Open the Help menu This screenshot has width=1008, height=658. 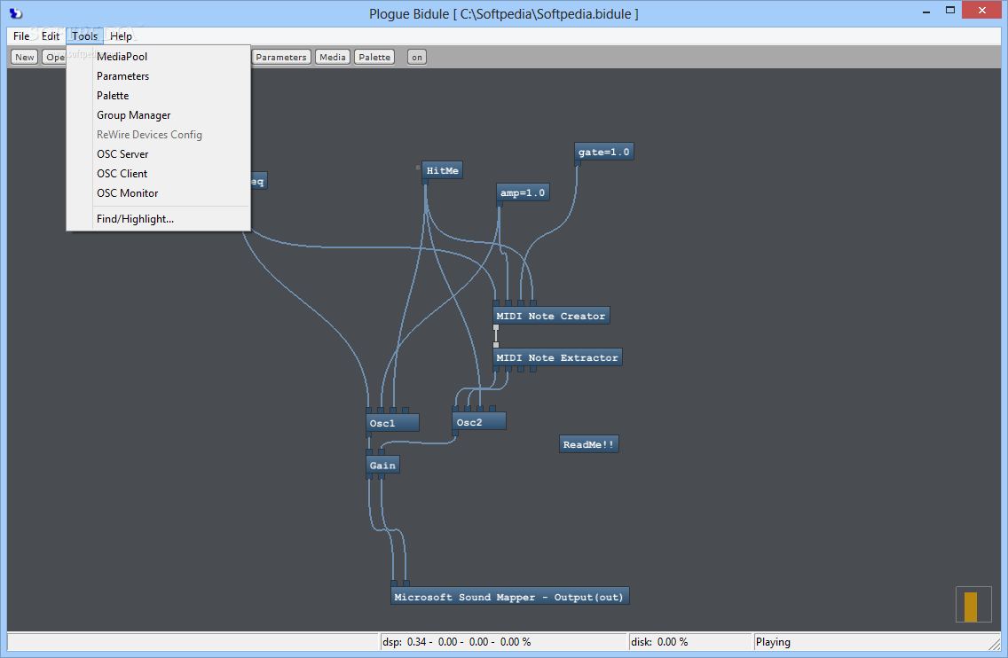pos(121,36)
